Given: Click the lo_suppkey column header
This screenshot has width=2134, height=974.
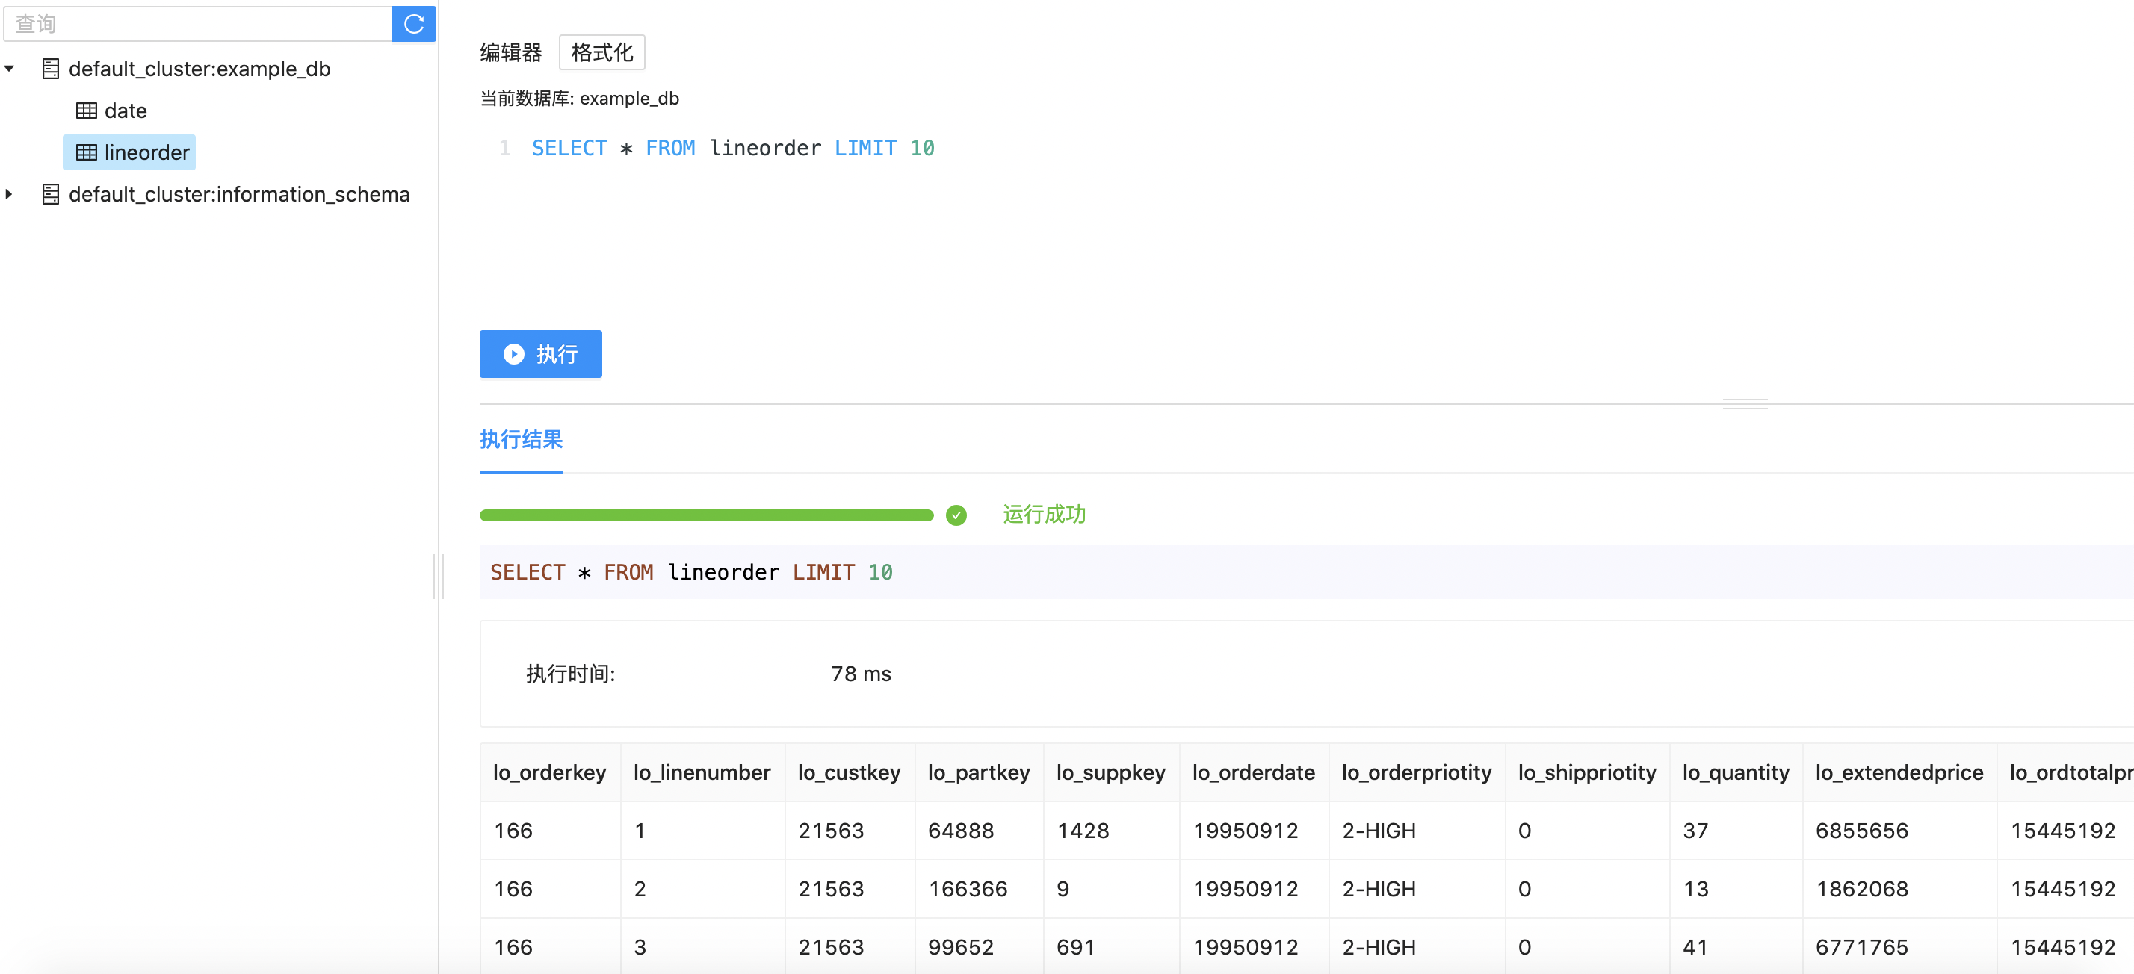Looking at the screenshot, I should pyautogui.click(x=1110, y=773).
